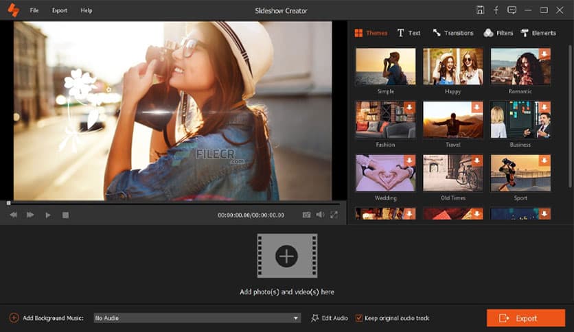This screenshot has width=574, height=332.
Task: Click the next frame forward button
Action: 30,215
